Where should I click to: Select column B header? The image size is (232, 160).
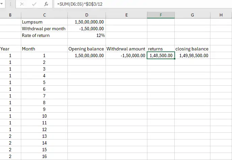(x=10, y=15)
